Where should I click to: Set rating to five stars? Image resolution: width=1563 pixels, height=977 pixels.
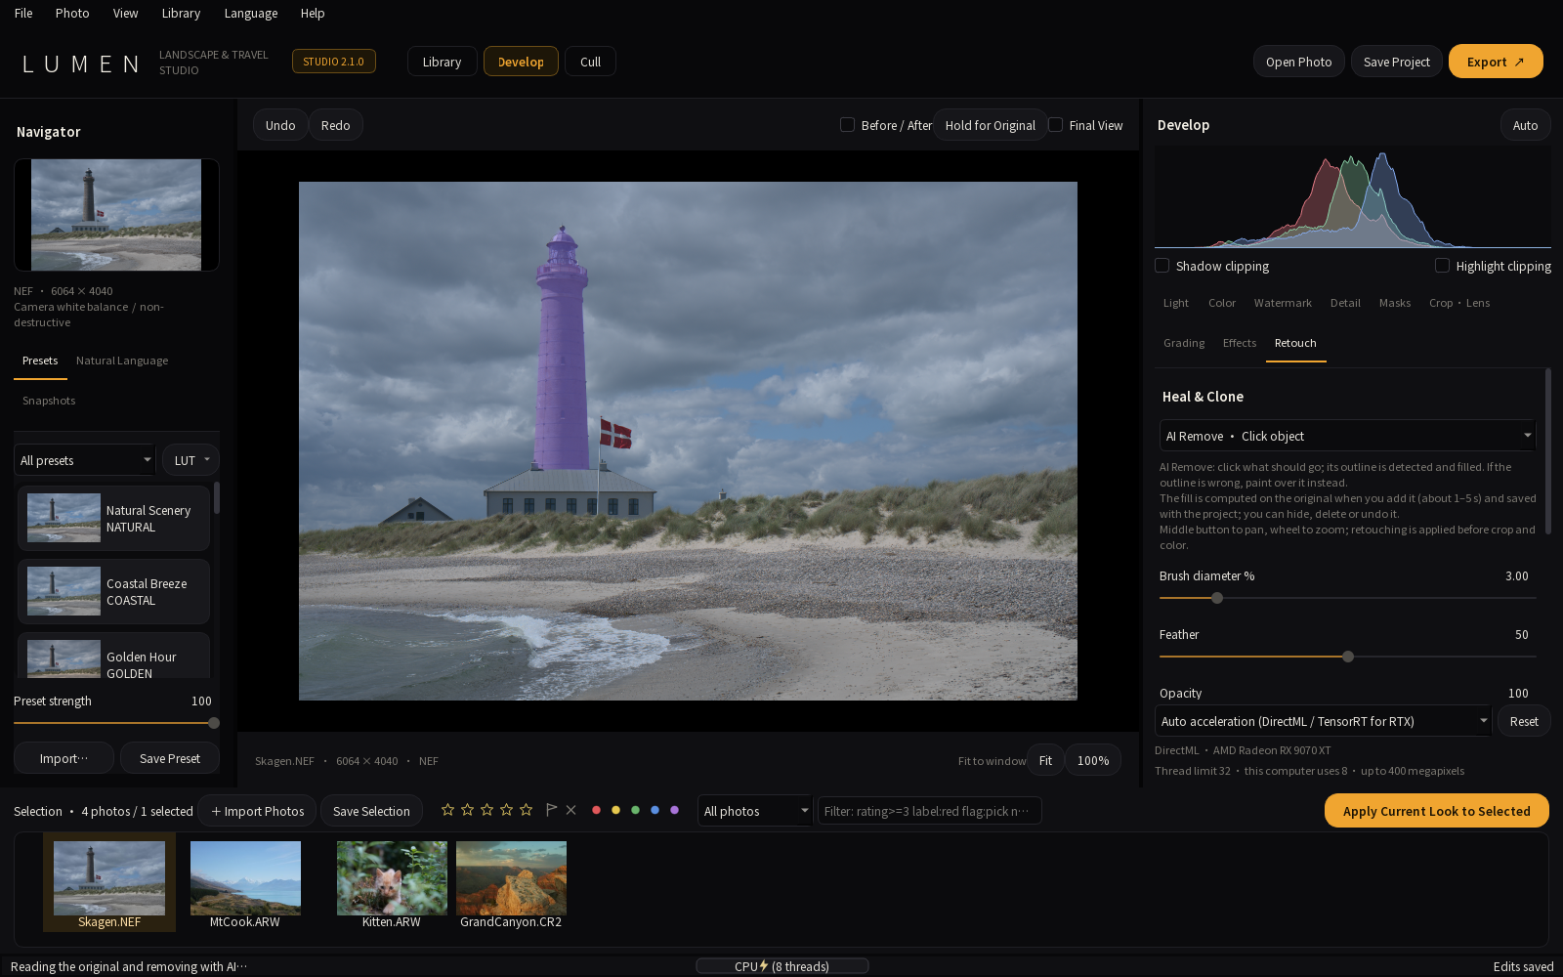(526, 810)
